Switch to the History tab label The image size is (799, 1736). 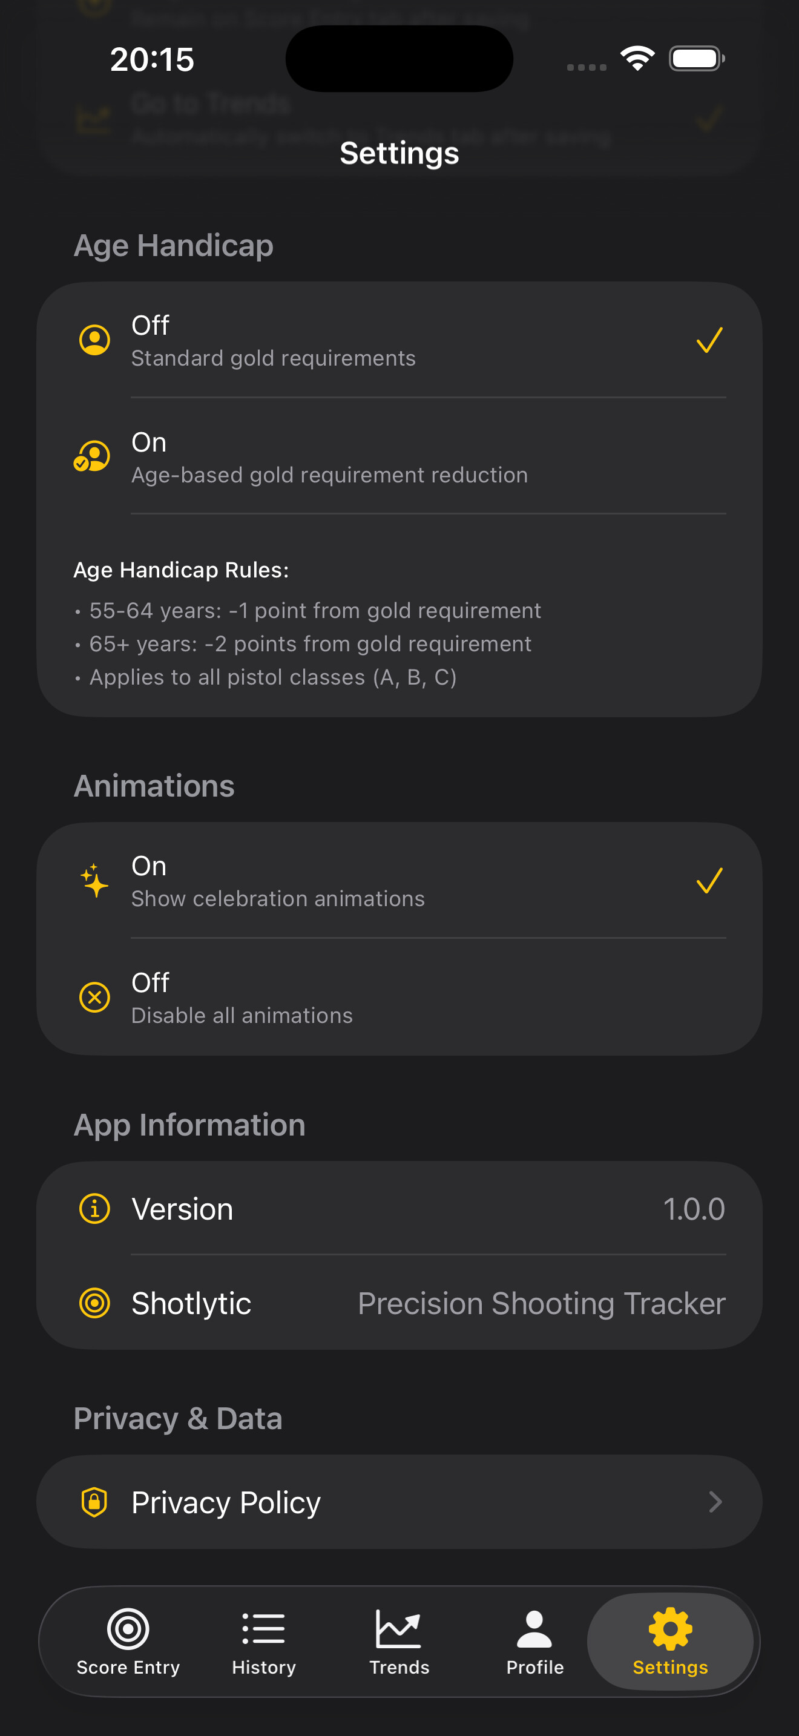[263, 1667]
